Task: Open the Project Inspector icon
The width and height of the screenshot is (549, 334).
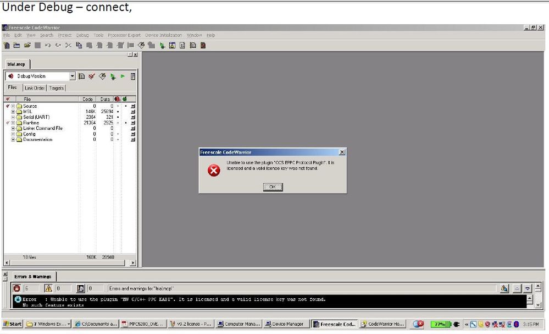Action: coord(133,76)
